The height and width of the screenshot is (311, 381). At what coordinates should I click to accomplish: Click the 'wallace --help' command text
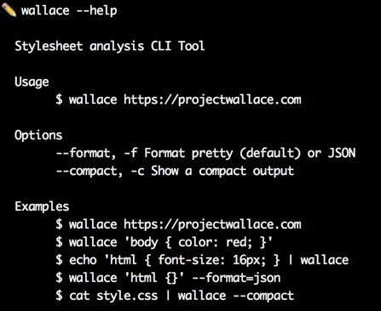click(69, 11)
